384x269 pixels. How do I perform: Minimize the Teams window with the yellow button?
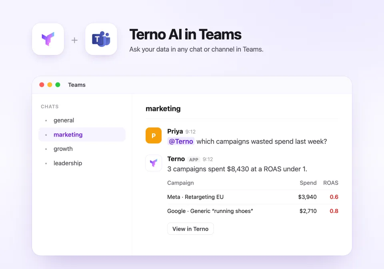click(50, 85)
